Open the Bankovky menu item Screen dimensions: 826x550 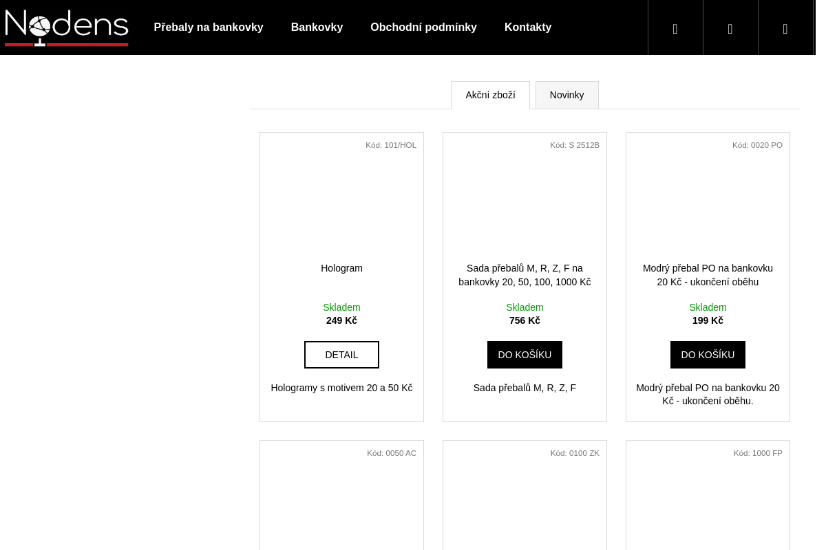point(317,27)
